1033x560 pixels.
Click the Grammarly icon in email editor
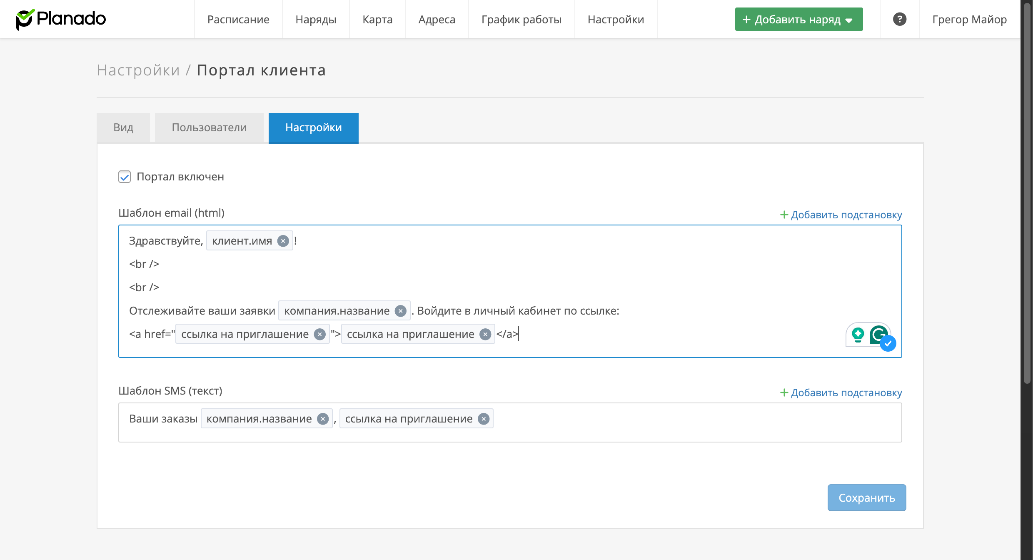coord(878,334)
